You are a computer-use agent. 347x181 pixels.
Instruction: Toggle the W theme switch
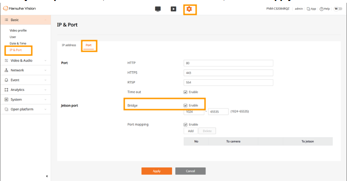(338, 9)
